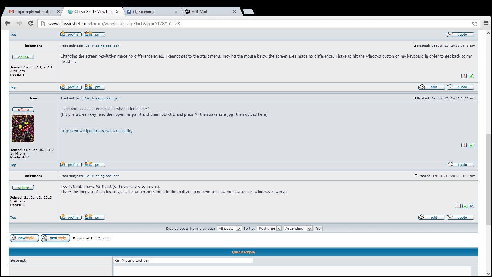Start a new topic button

[x=24, y=238]
